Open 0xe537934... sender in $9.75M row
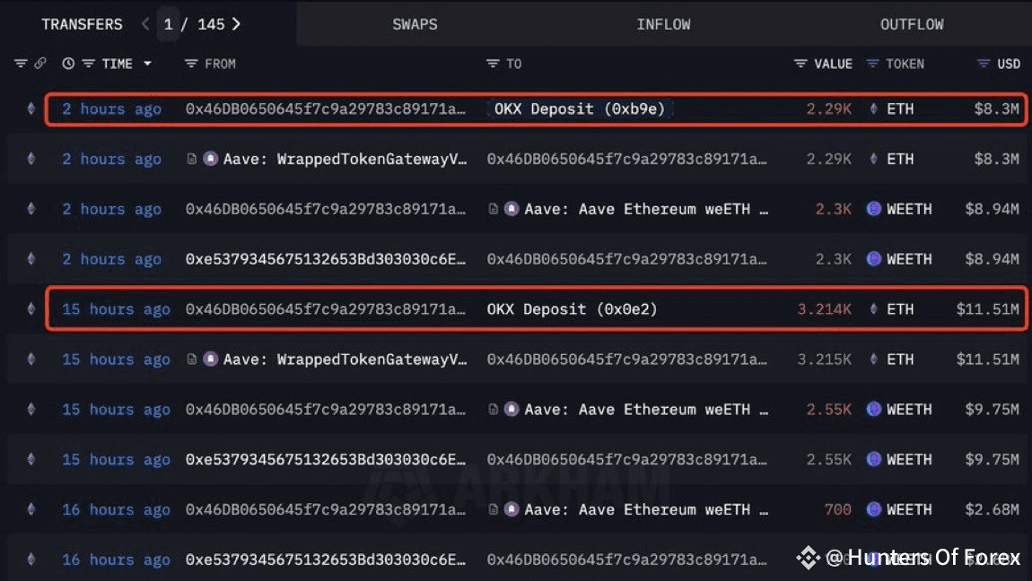The height and width of the screenshot is (581, 1032). [326, 459]
